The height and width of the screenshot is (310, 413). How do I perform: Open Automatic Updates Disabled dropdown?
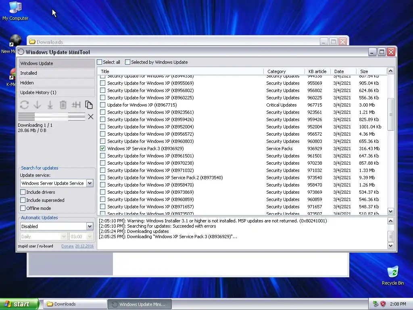(x=90, y=226)
